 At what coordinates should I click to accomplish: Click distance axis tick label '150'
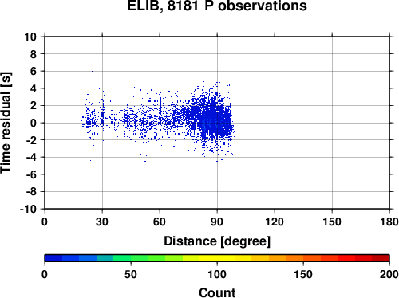(332, 222)
